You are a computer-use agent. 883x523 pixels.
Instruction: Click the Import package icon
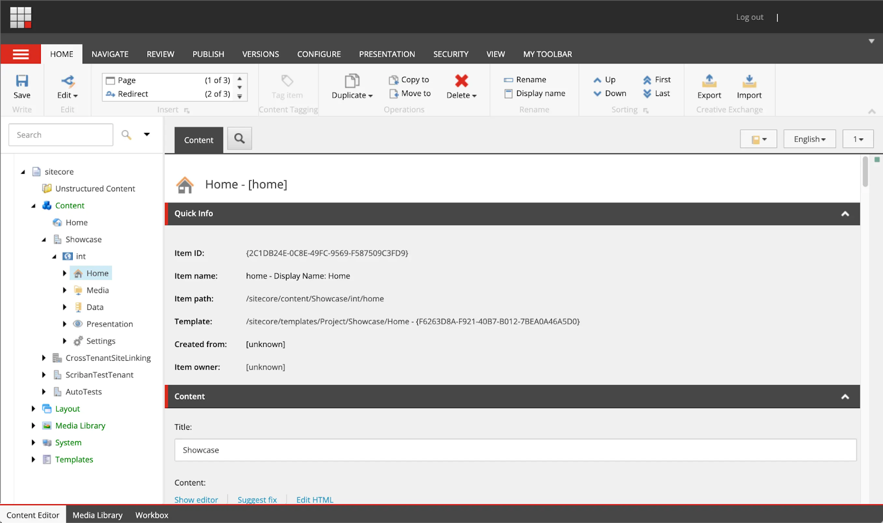749,81
